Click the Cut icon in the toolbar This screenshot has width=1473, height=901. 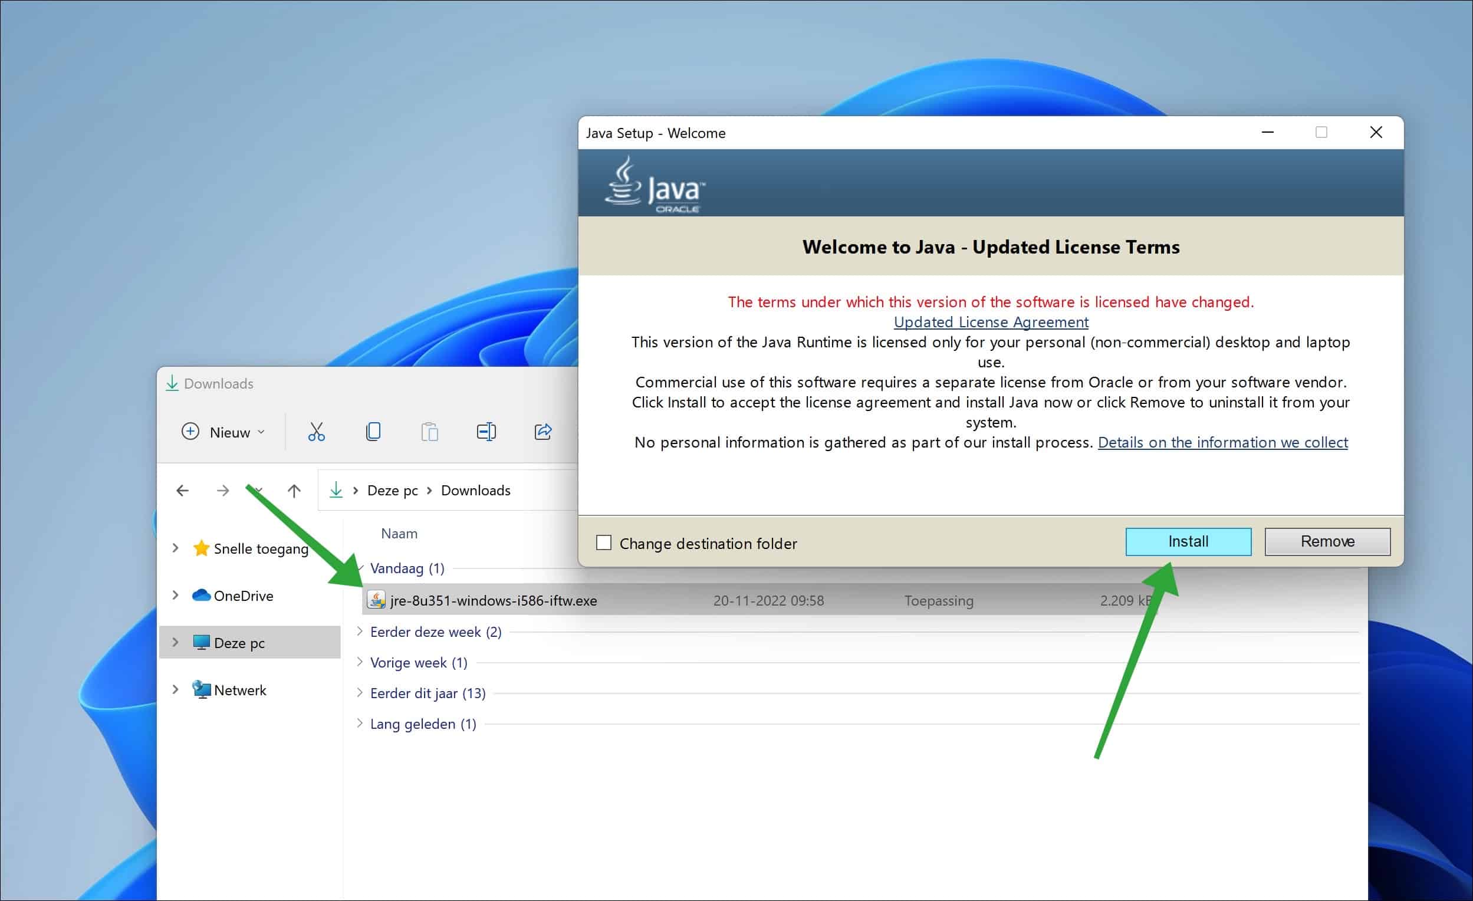[315, 431]
